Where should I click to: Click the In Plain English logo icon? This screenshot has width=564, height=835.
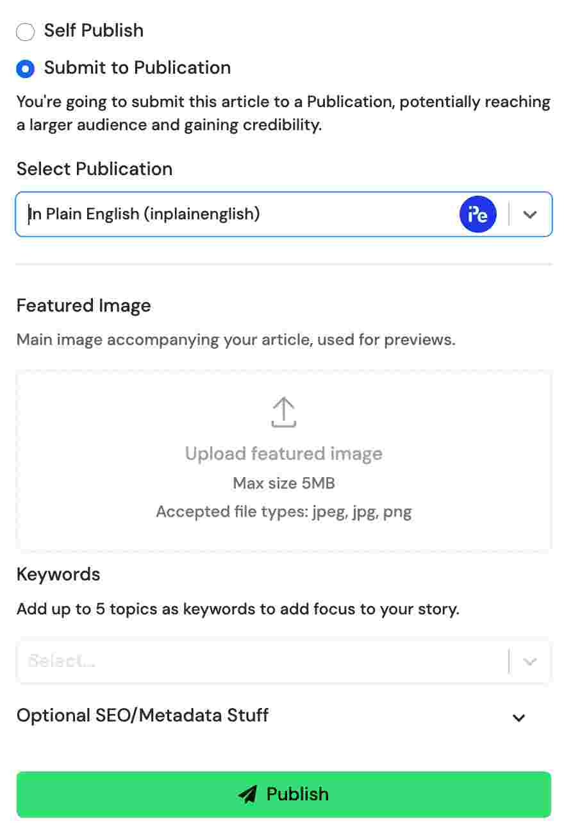coord(477,214)
